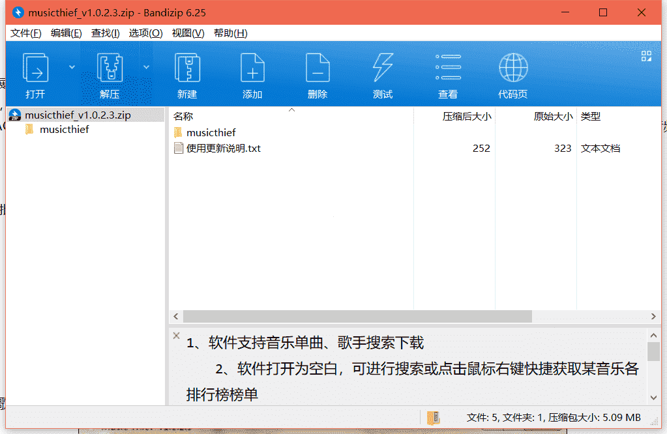Click the preview pane scroll down arrow
Screen dimensions: 667x434
654,398
